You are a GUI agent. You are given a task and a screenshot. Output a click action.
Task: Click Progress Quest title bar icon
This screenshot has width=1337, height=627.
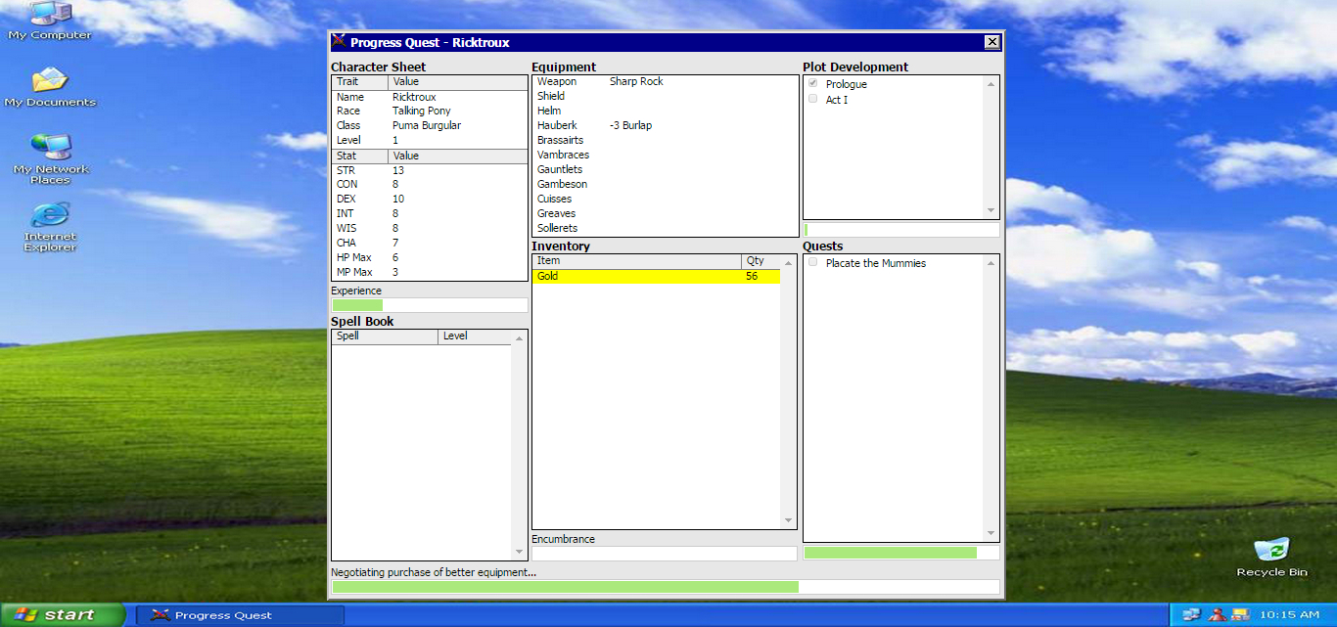339,42
